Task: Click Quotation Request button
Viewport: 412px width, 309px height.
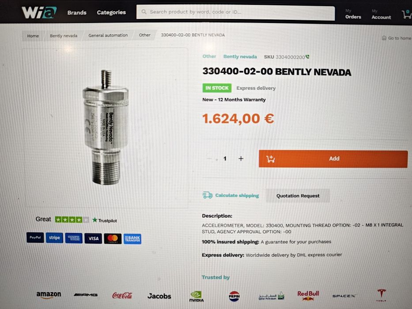Action: (x=298, y=196)
